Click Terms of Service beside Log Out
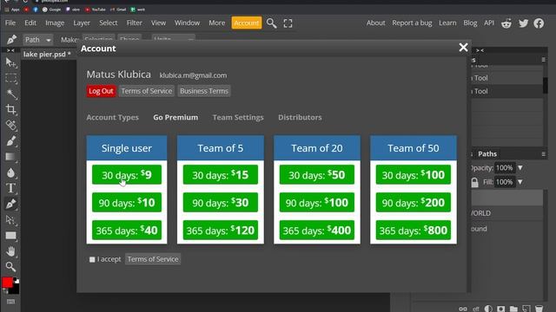Screen dimensions: 556x312 147,91
